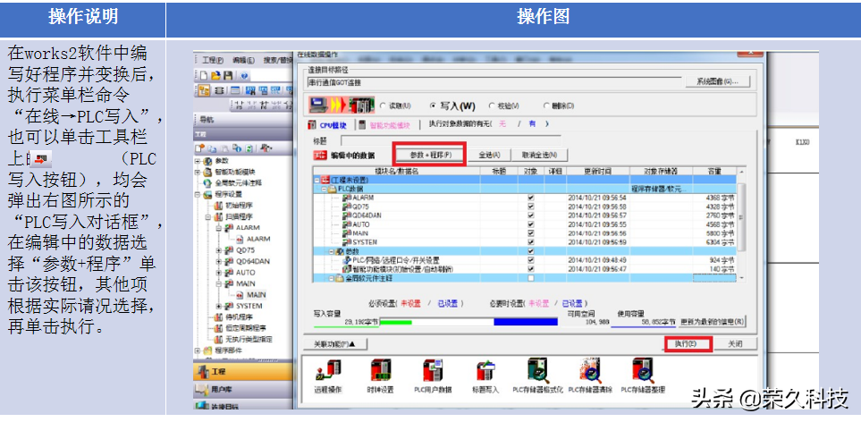The height and width of the screenshot is (422, 861).
Task: Switch to 用户库 navigation pane tab
Action: (242, 389)
